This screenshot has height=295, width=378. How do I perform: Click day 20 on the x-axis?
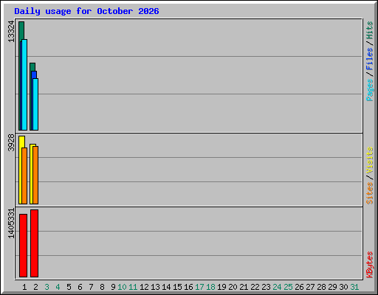tap(233, 287)
